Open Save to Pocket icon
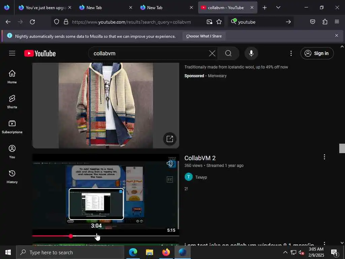 (312, 22)
